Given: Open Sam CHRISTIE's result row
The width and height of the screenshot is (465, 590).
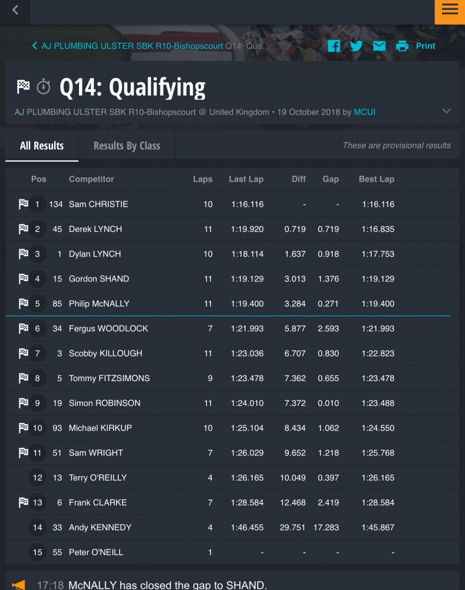Looking at the screenshot, I should point(232,204).
